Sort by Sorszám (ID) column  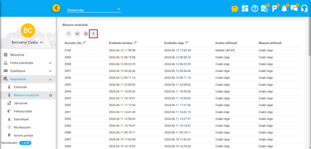[x=85, y=43]
